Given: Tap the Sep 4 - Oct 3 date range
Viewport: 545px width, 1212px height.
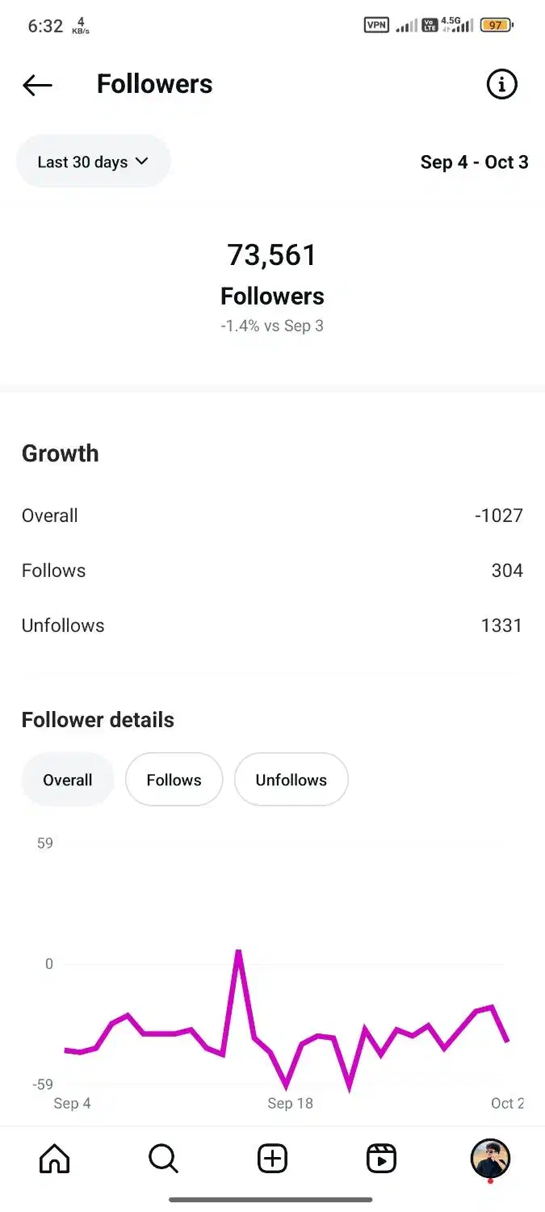Looking at the screenshot, I should pyautogui.click(x=474, y=162).
